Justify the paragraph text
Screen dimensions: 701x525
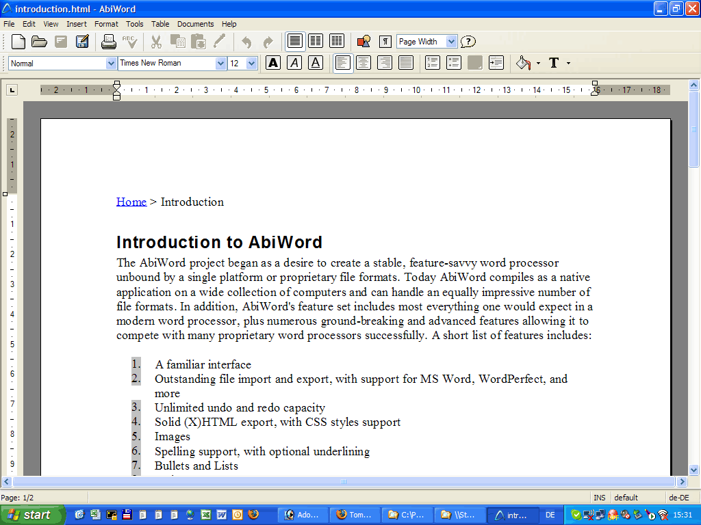[406, 63]
